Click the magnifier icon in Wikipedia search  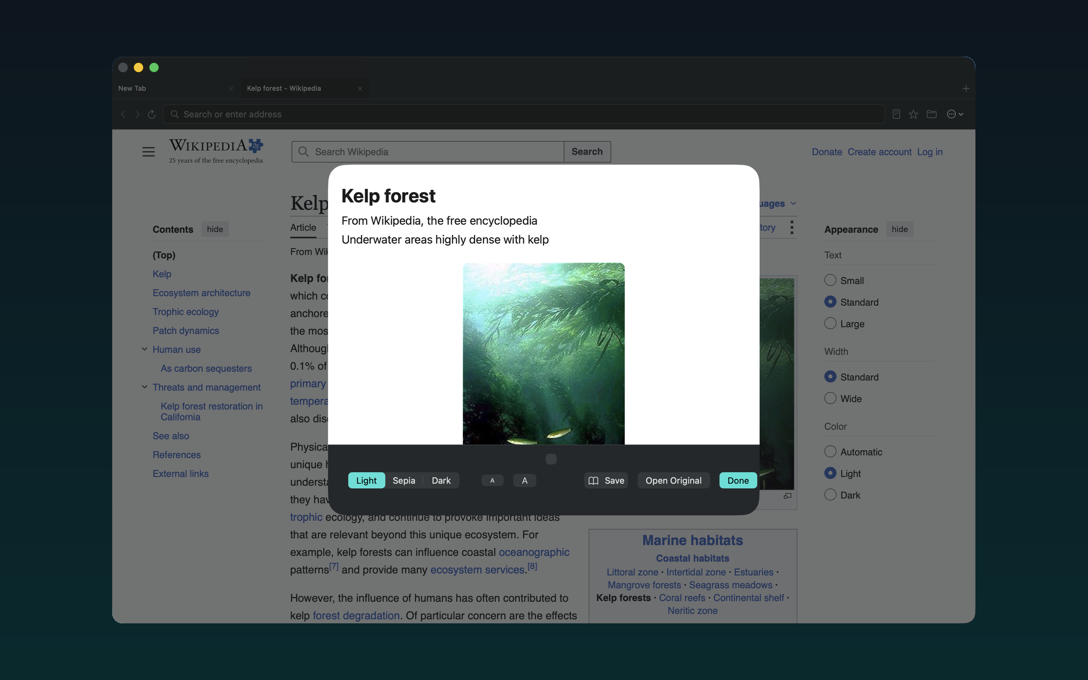point(303,151)
